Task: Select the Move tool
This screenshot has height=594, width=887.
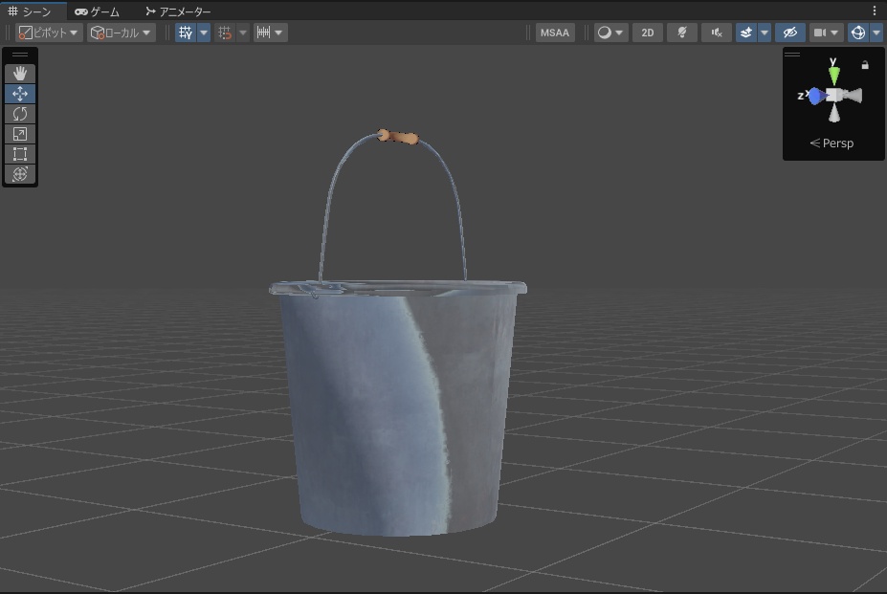Action: pos(20,94)
